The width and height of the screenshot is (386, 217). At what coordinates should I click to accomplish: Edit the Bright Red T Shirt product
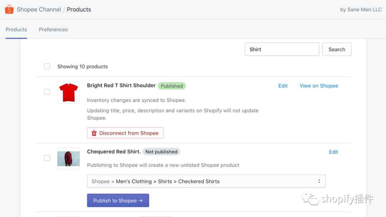point(283,86)
